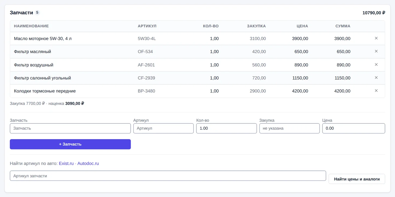Click the name Фильтр воздушный
Viewport: 395px width, 197px height.
(x=34, y=65)
